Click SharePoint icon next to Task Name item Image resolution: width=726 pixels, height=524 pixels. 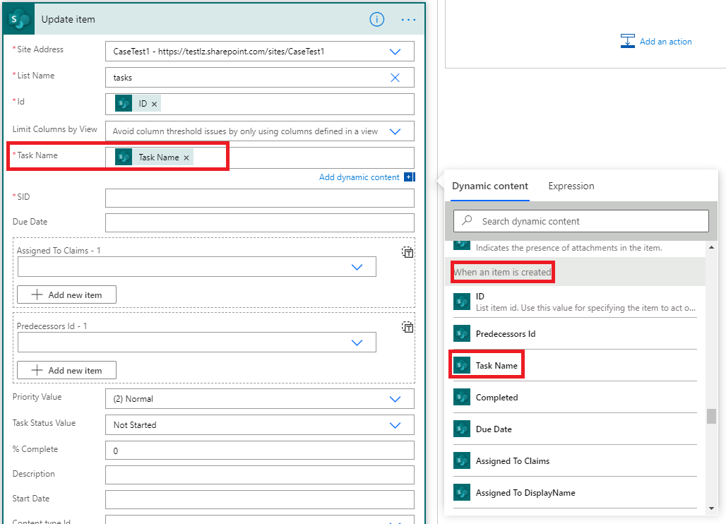[462, 366]
